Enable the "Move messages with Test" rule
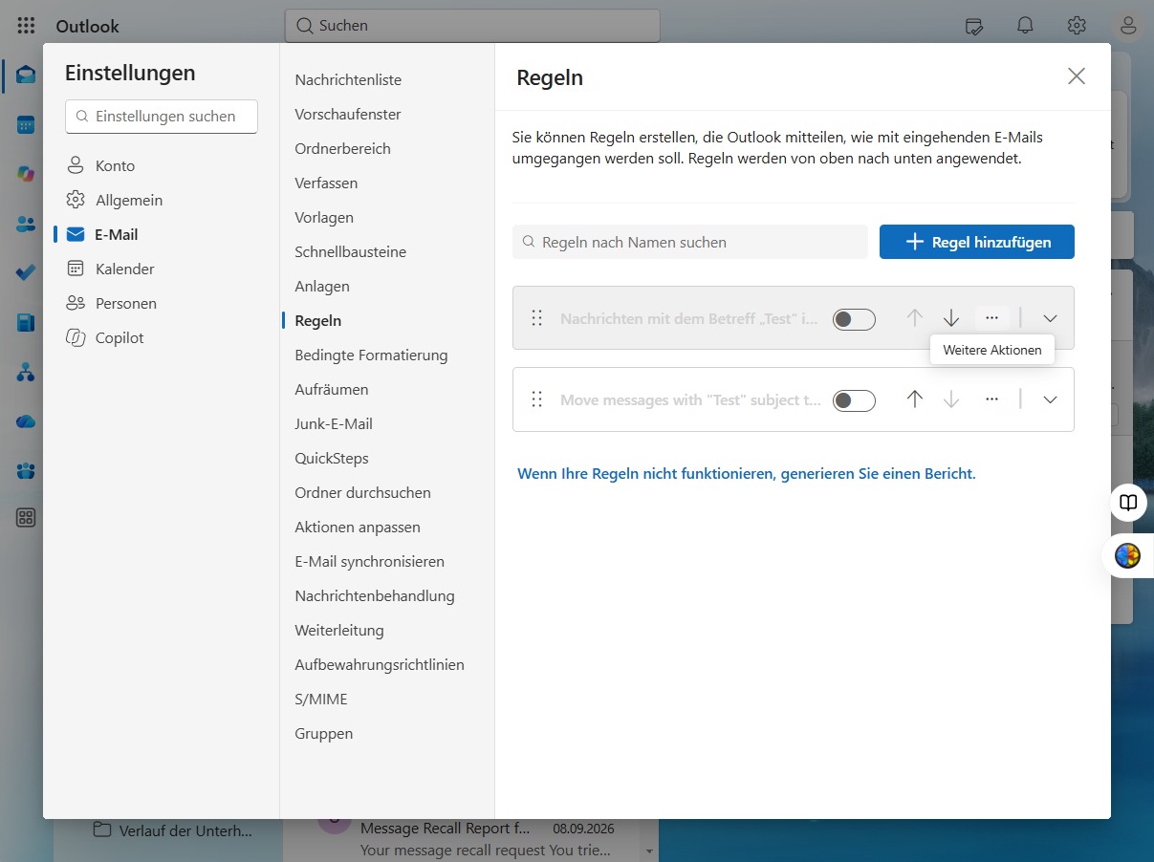This screenshot has height=862, width=1154. point(854,400)
